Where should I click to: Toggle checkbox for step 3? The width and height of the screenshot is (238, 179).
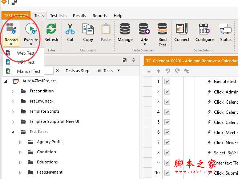tap(167, 102)
